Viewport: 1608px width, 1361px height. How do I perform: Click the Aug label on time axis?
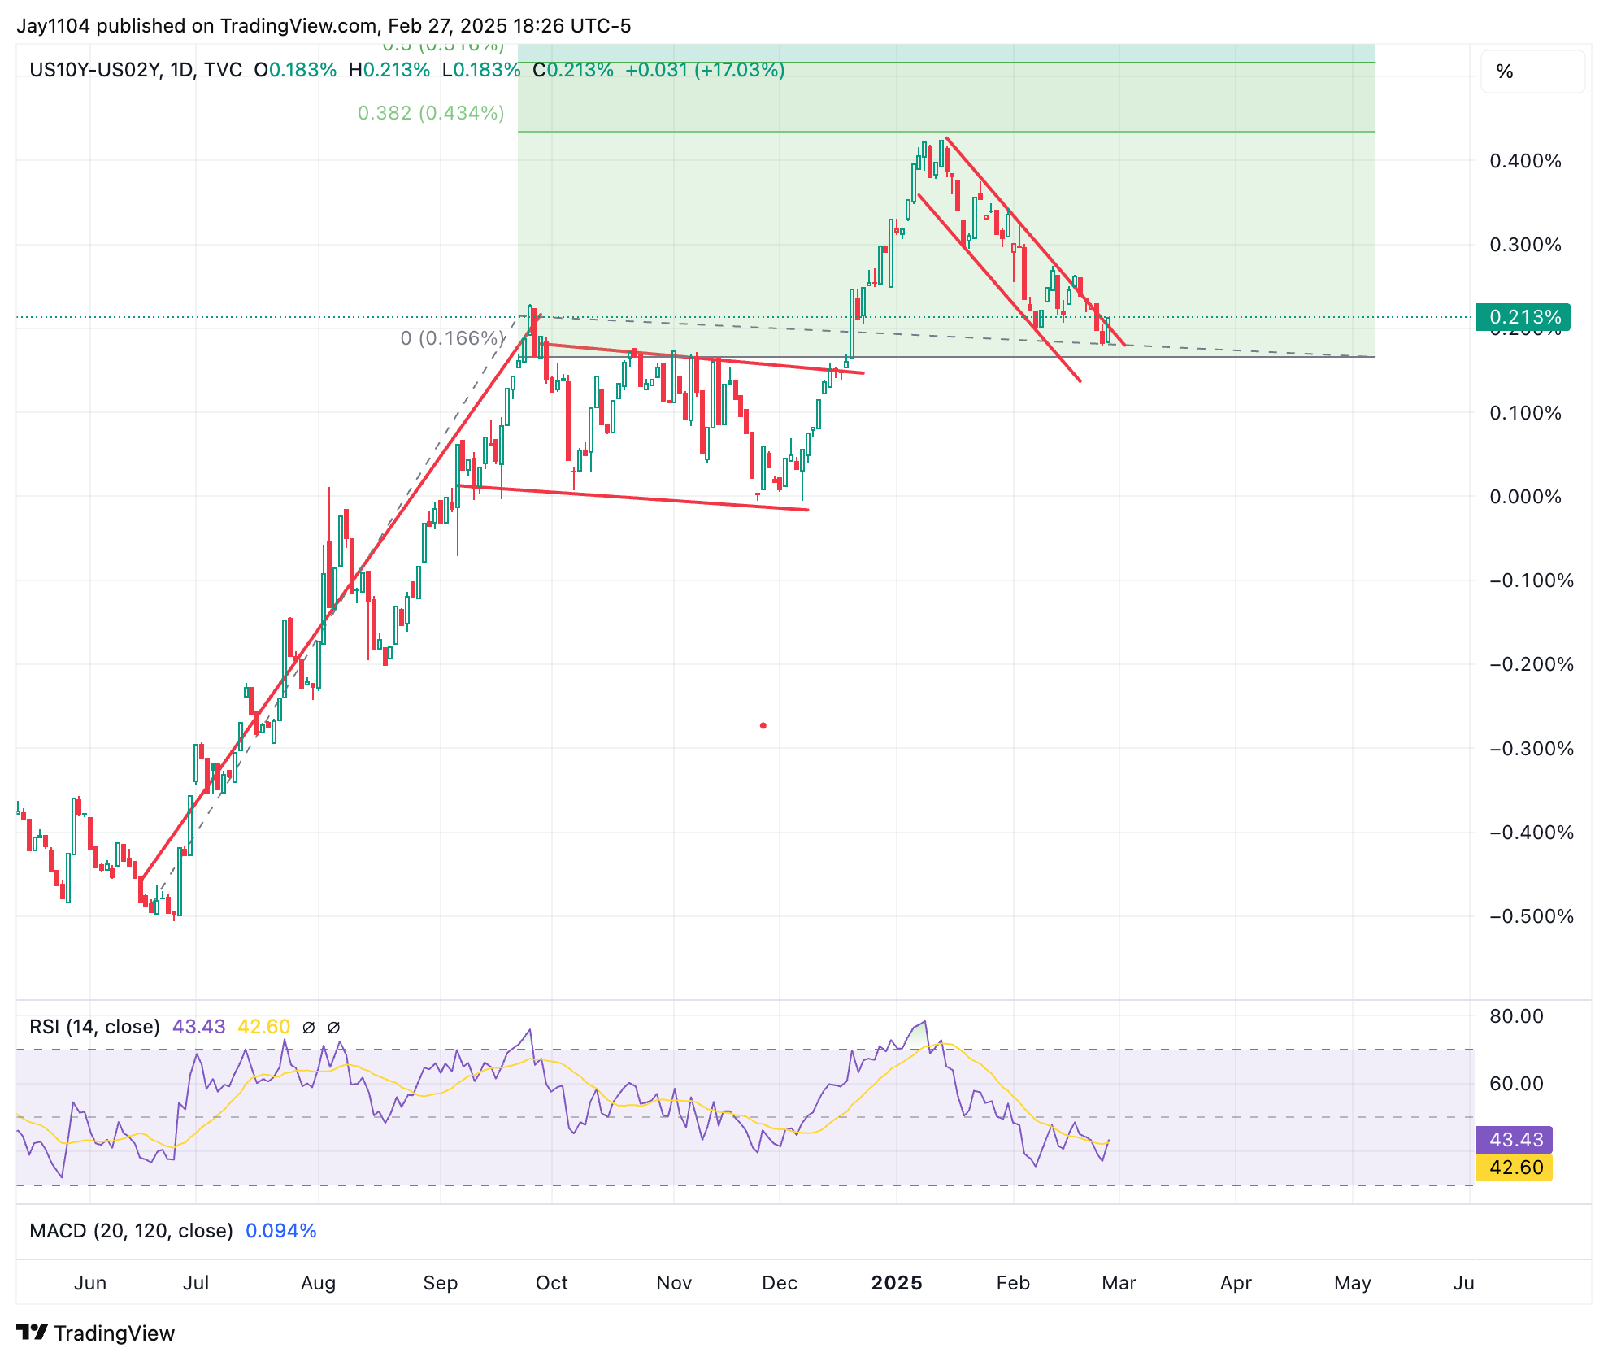click(318, 1283)
